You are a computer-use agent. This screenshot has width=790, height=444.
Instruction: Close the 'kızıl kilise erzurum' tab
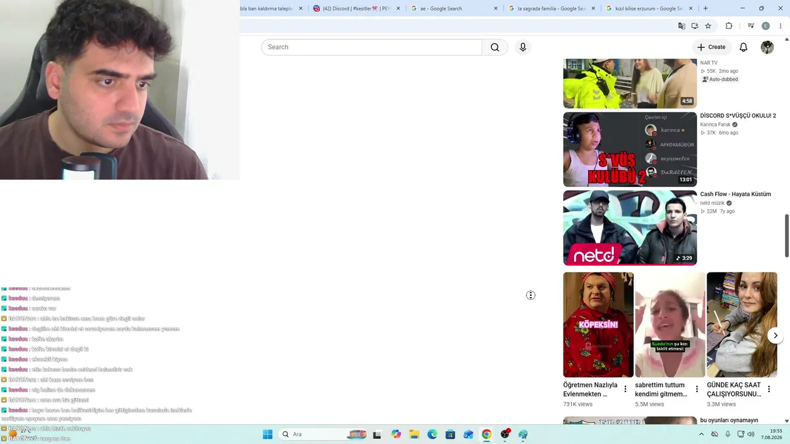691,9
